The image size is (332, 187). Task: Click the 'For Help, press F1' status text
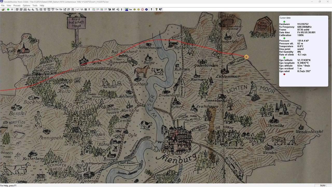(8, 185)
